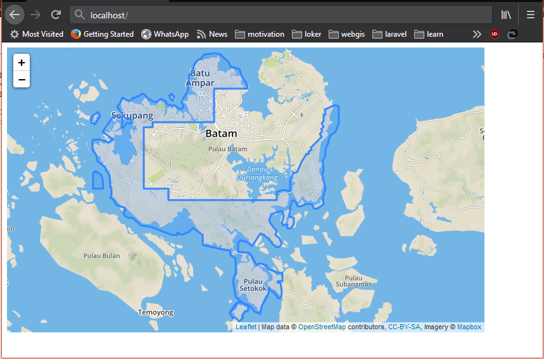544x359 pixels.
Task: Click the Danau Duriangkang lake label
Action: (x=257, y=173)
